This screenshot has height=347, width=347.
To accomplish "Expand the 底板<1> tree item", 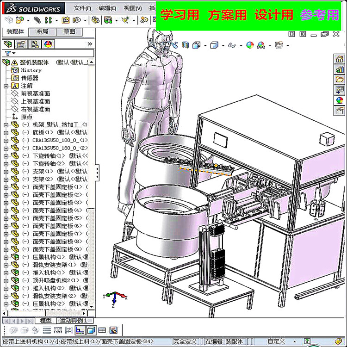I will click(x=6, y=132).
